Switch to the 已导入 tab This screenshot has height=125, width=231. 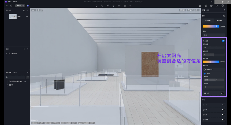15,72
